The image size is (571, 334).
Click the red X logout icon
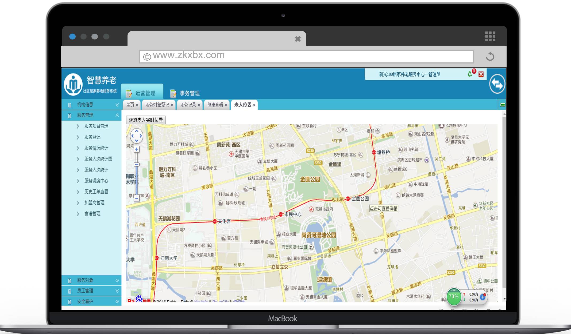point(481,74)
